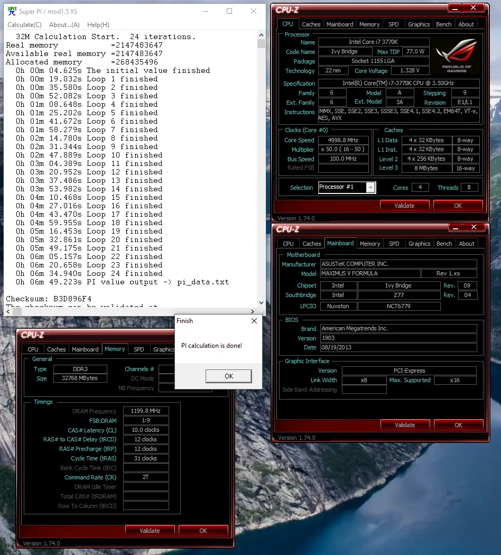Switch to Bench tab in top CPU-Z window
Image resolution: width=501 pixels, height=555 pixels.
pos(444,24)
